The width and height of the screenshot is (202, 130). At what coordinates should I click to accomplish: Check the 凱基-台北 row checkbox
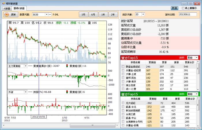123,107
